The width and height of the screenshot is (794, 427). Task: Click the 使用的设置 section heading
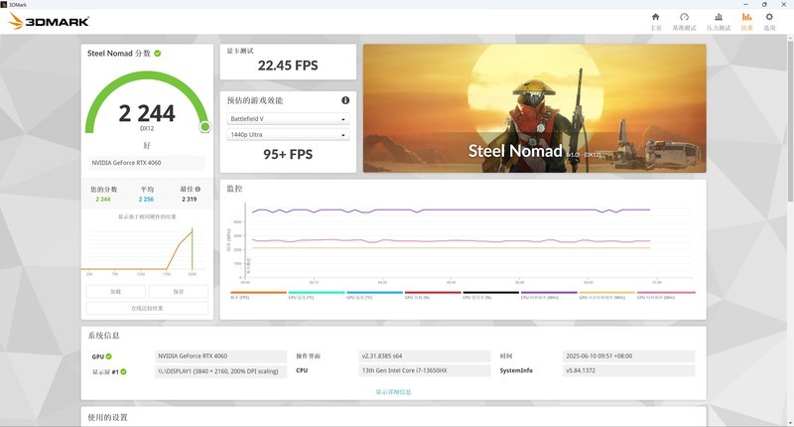(107, 417)
